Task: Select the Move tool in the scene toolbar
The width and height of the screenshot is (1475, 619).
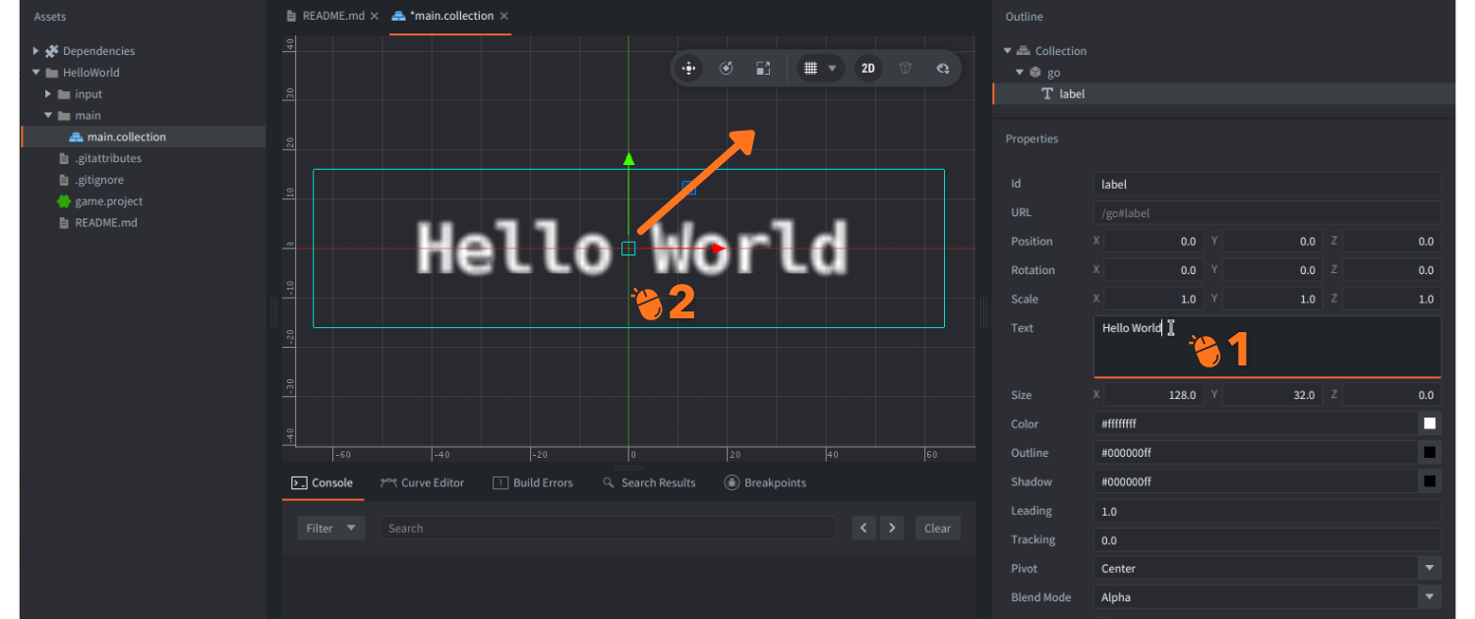Action: click(x=688, y=68)
